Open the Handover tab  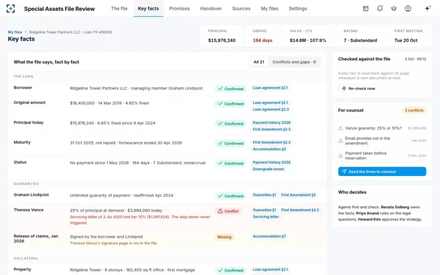(211, 8)
